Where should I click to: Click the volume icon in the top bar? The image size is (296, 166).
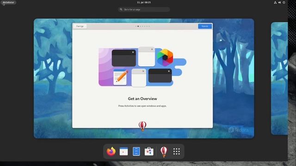[279, 2]
